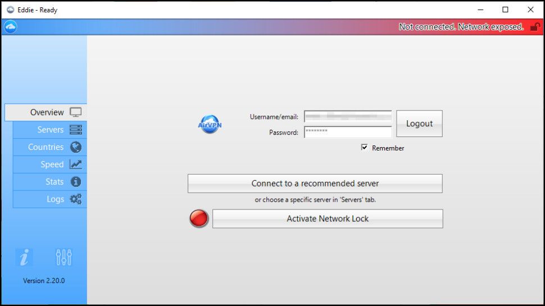
Task: Click the Eddie cloud icon in the header bar
Action: coord(11,27)
